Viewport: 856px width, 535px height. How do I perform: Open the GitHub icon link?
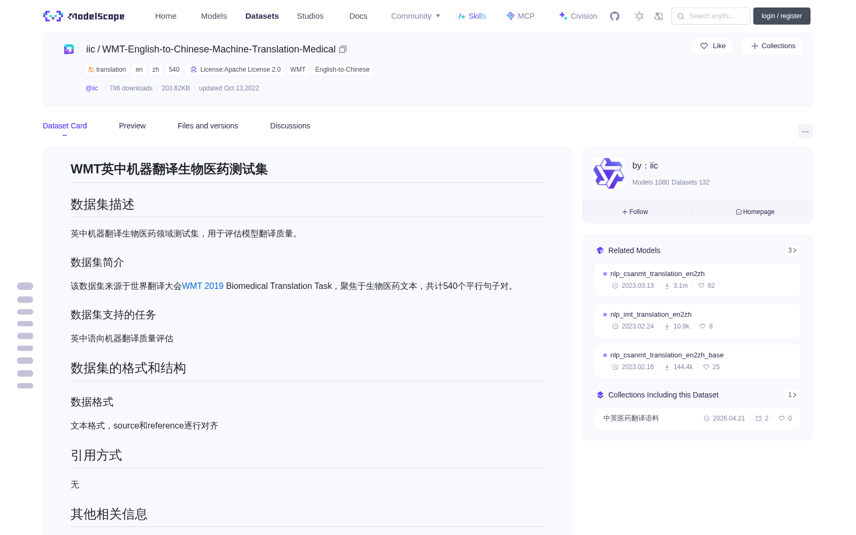(615, 16)
